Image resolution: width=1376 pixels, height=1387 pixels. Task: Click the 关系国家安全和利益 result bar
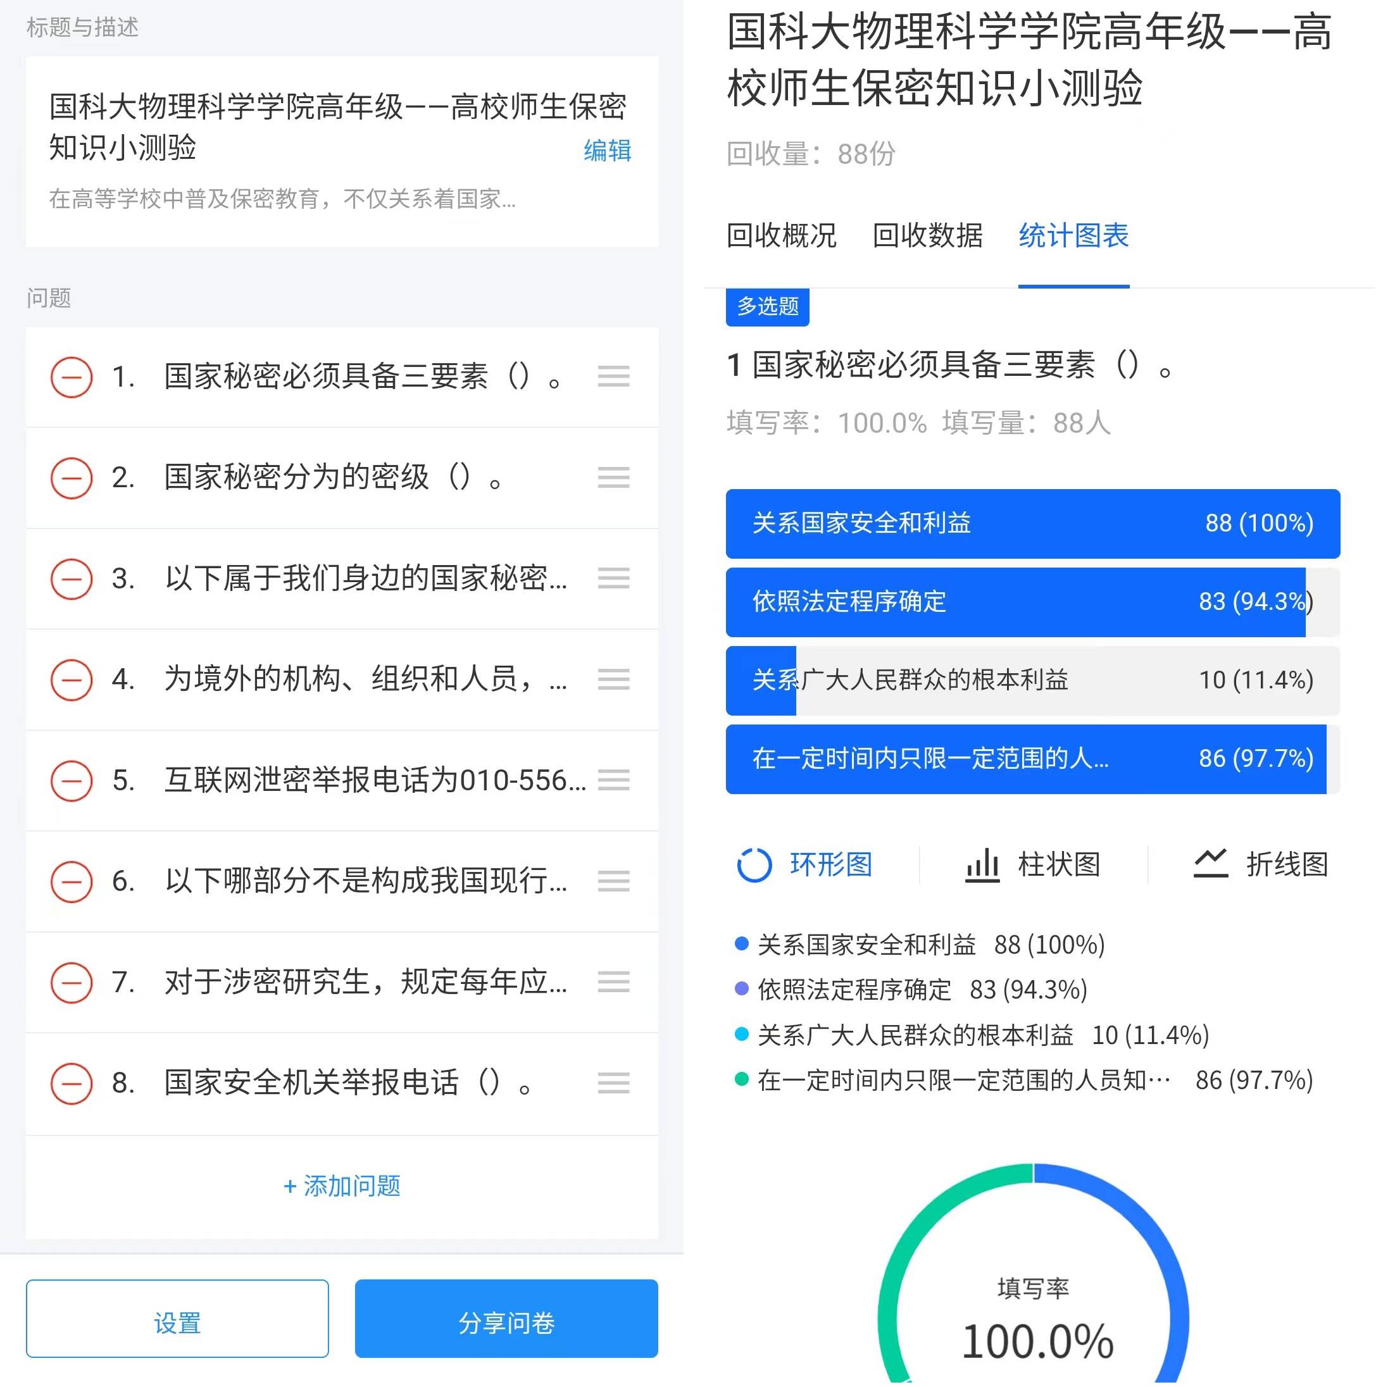point(1032,523)
